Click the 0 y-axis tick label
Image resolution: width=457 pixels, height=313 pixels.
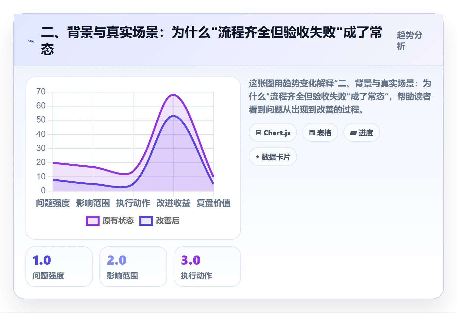[x=43, y=190]
